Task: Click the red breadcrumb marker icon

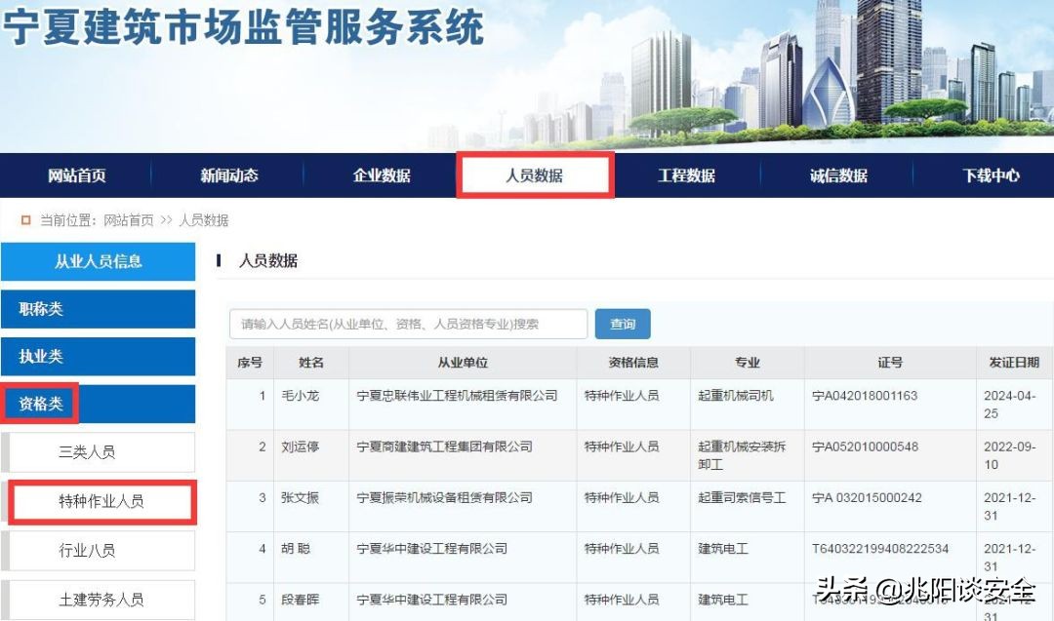Action: pyautogui.click(x=25, y=219)
